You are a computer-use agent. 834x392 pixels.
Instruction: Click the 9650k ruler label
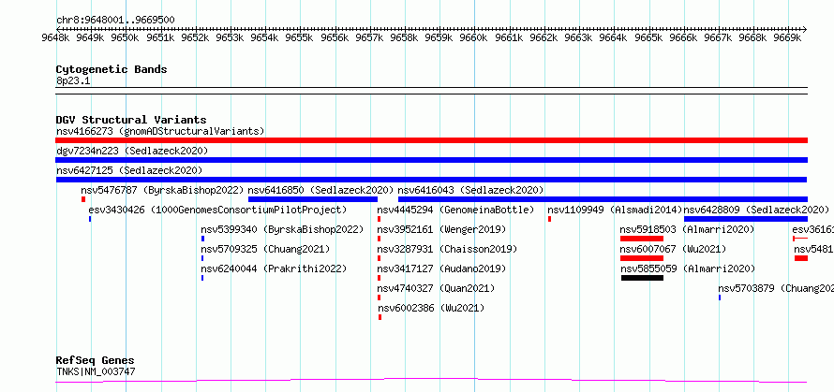(125, 37)
